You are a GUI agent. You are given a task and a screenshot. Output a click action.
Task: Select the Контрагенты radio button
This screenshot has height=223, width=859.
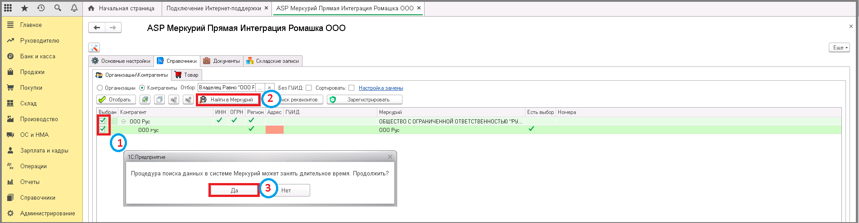point(142,88)
